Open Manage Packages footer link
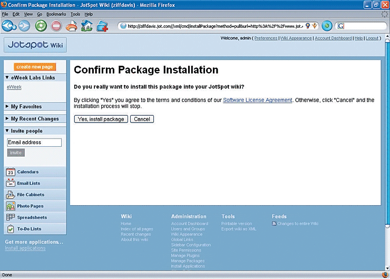Screen dimensions: 390x279 (x=188, y=261)
